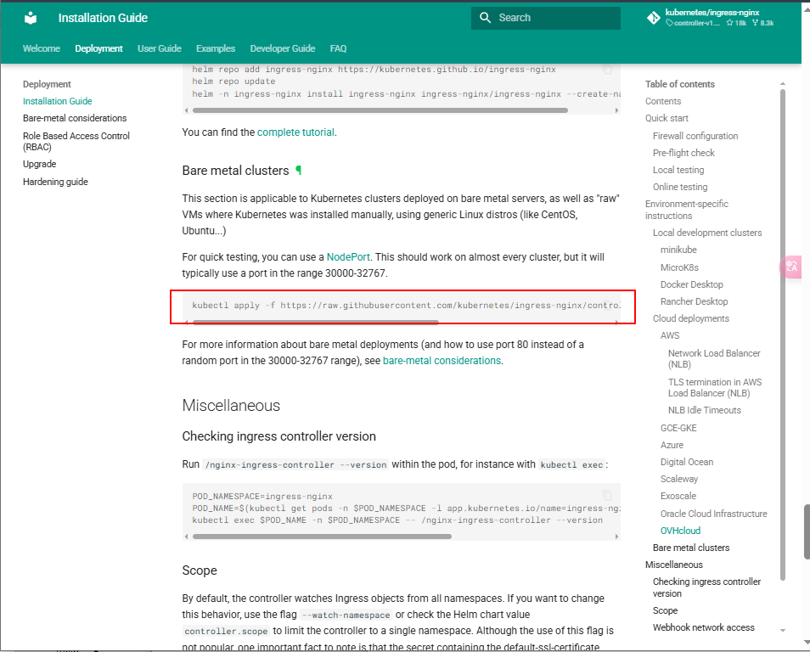Jump to MicroK8s section
The height and width of the screenshot is (652, 810).
click(679, 267)
